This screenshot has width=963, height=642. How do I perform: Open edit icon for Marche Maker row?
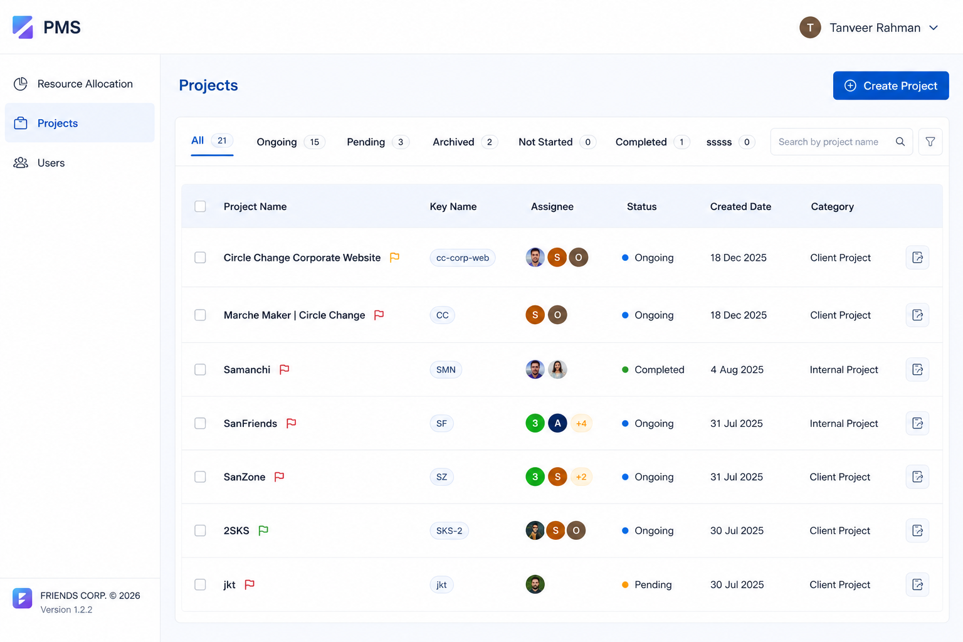click(917, 315)
